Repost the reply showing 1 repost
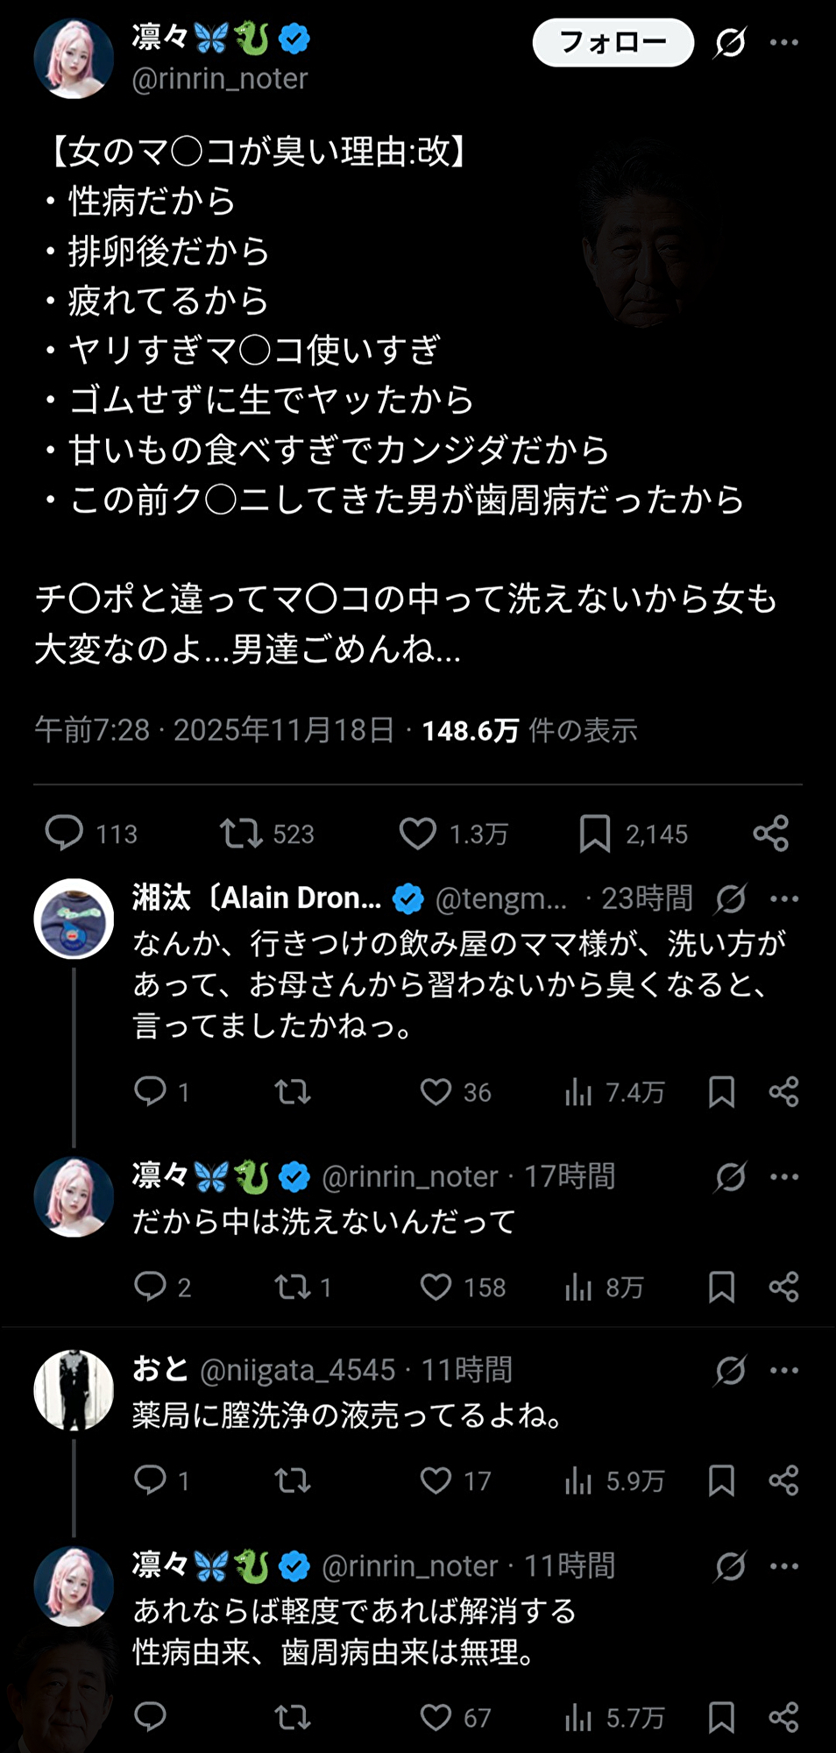Screen dimensions: 836x1753 (292, 1287)
